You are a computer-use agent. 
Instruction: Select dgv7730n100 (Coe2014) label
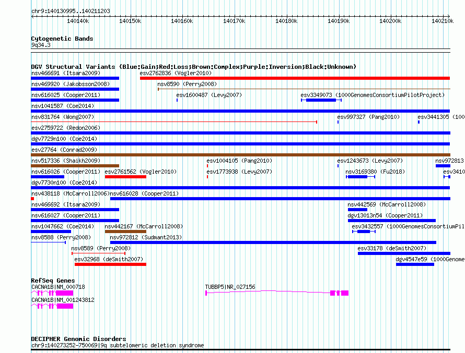pyautogui.click(x=64, y=182)
